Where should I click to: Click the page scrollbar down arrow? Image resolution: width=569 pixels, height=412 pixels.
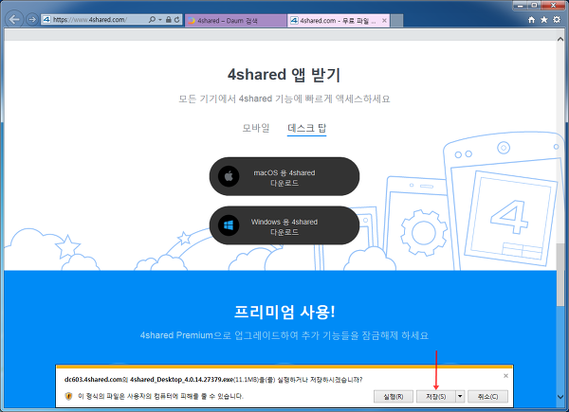coord(560,397)
